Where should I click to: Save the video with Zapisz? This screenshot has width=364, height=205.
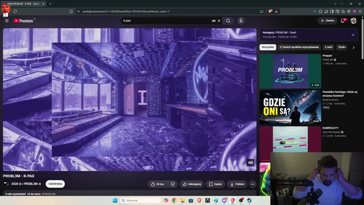click(x=215, y=184)
